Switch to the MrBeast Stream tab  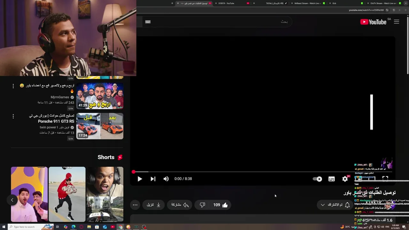(308, 3)
